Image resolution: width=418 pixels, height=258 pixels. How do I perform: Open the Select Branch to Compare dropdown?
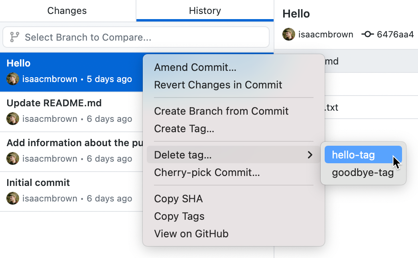[136, 37]
